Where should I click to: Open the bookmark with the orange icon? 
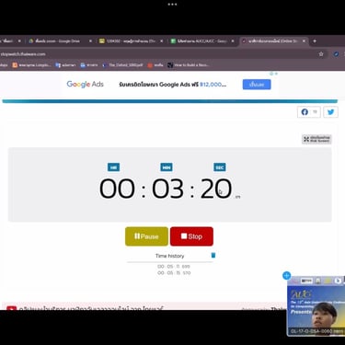tap(30, 65)
